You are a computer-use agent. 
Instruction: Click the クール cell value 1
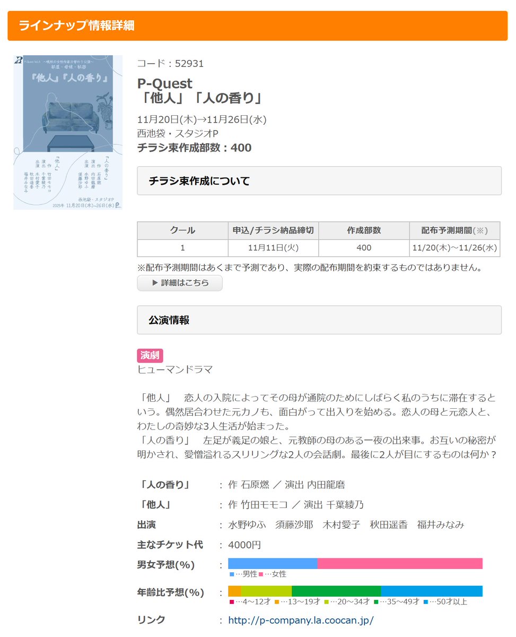pyautogui.click(x=183, y=248)
